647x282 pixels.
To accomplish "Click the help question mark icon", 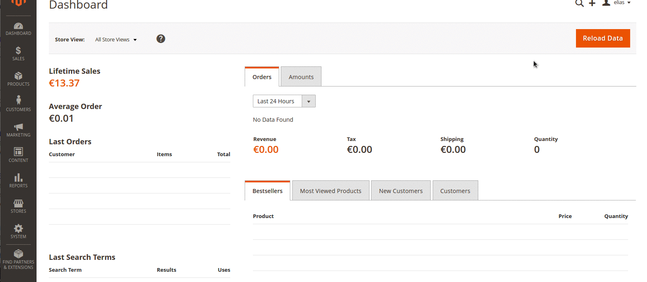I will (x=161, y=39).
